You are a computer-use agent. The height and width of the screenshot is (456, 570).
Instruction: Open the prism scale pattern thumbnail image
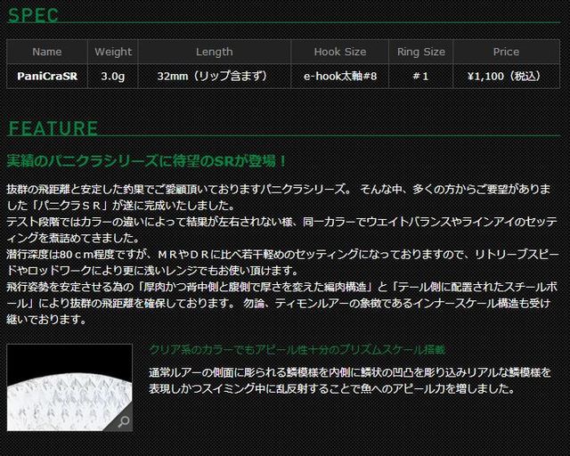pyautogui.click(x=69, y=387)
